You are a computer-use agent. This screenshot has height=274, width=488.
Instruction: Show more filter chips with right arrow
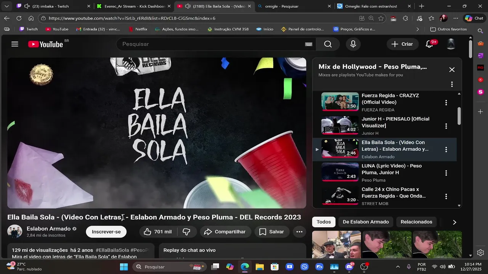tap(454, 222)
